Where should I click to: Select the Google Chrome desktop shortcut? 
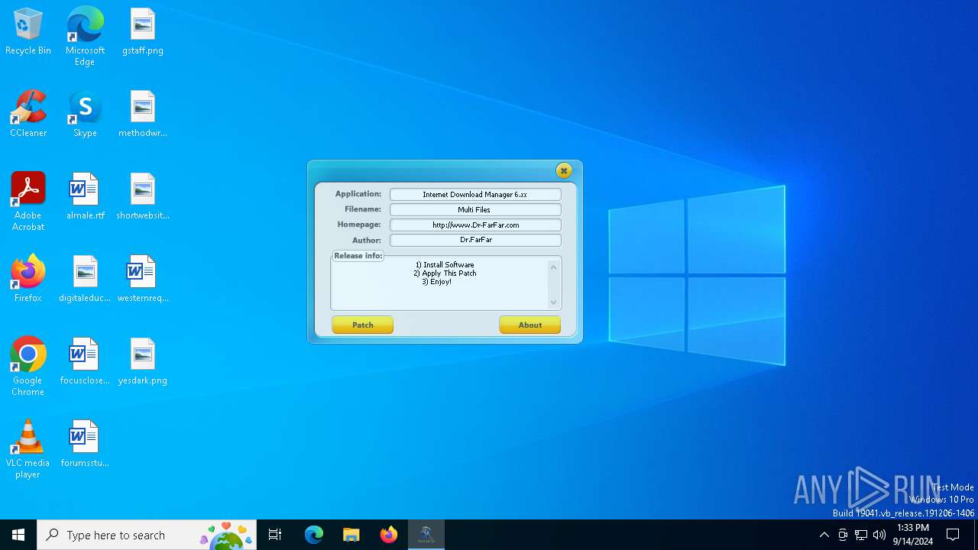[28, 367]
